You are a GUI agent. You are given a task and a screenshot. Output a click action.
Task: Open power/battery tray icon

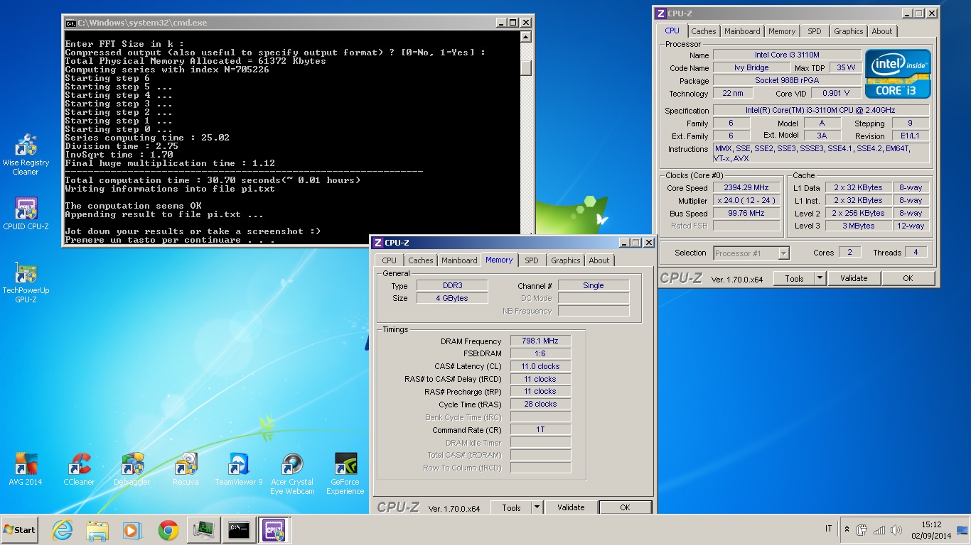(862, 529)
